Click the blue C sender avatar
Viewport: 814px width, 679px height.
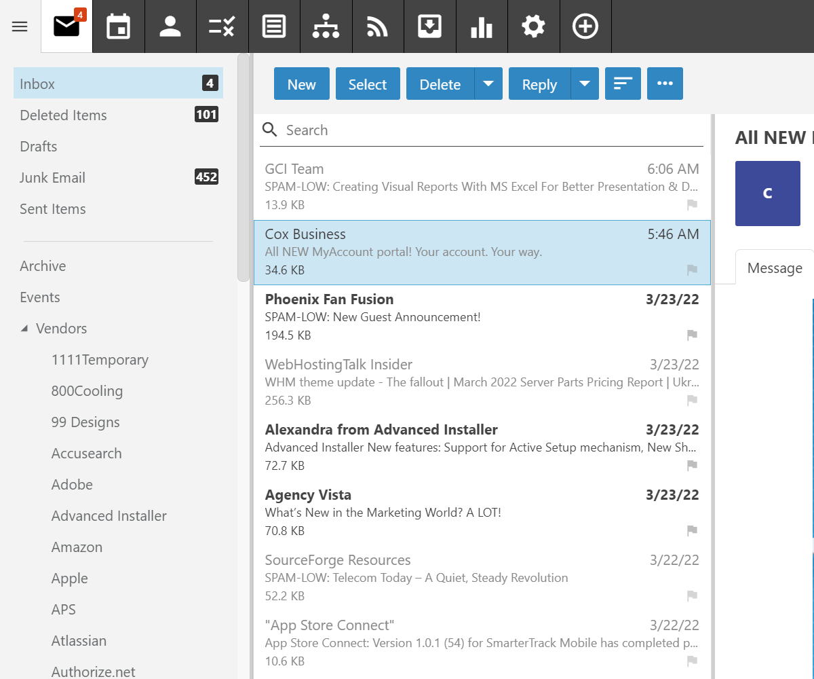pos(768,194)
